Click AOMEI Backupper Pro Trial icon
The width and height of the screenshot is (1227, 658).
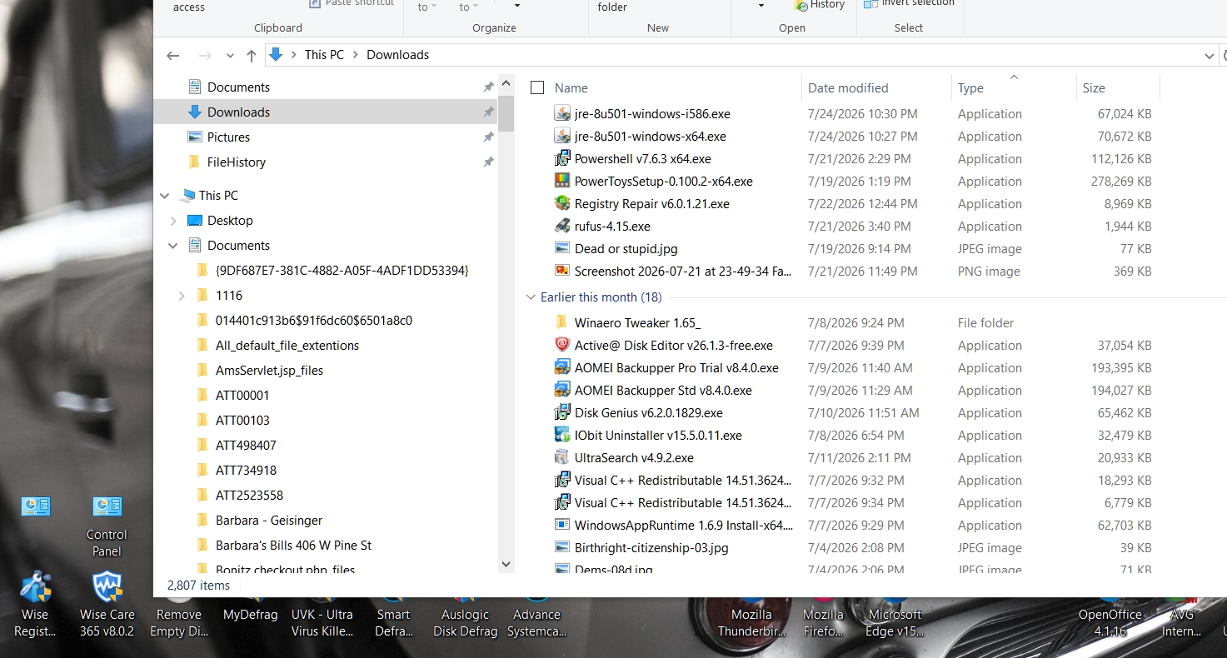(x=562, y=367)
